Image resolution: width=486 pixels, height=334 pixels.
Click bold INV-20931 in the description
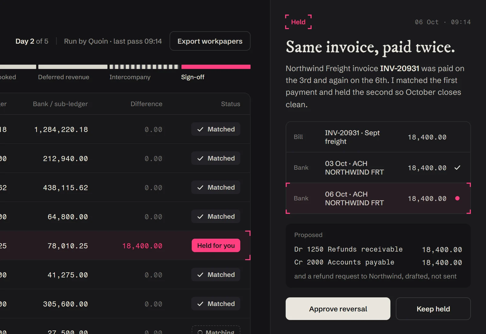click(x=399, y=68)
